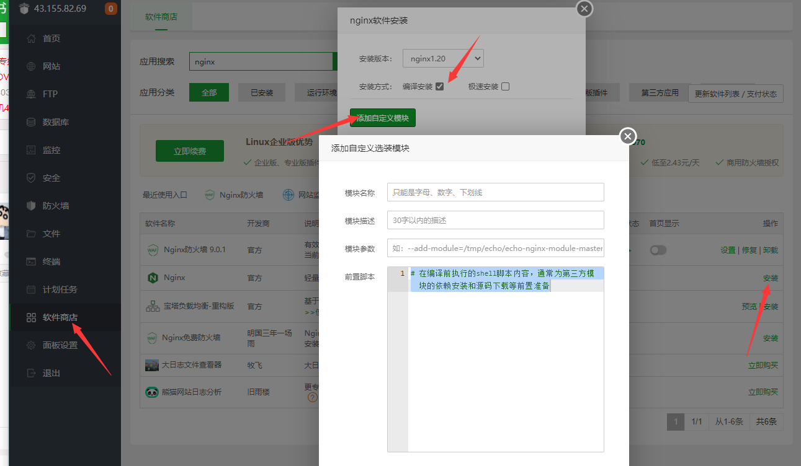Viewport: 801px width, 466px height.
Task: Click the Nginx免费防火墙 row icon
Action: tap(152, 338)
